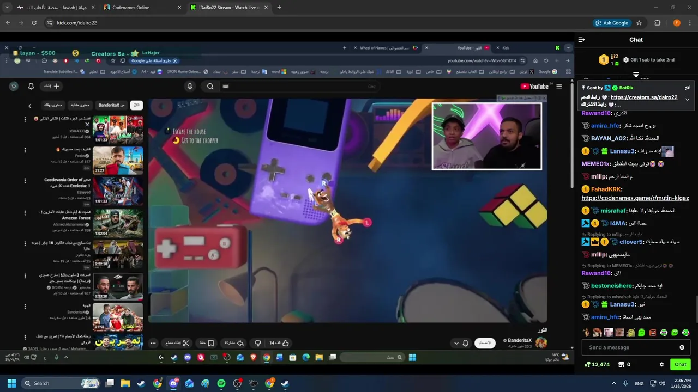Click YouTube create plus button
The image size is (698, 392).
point(52,86)
